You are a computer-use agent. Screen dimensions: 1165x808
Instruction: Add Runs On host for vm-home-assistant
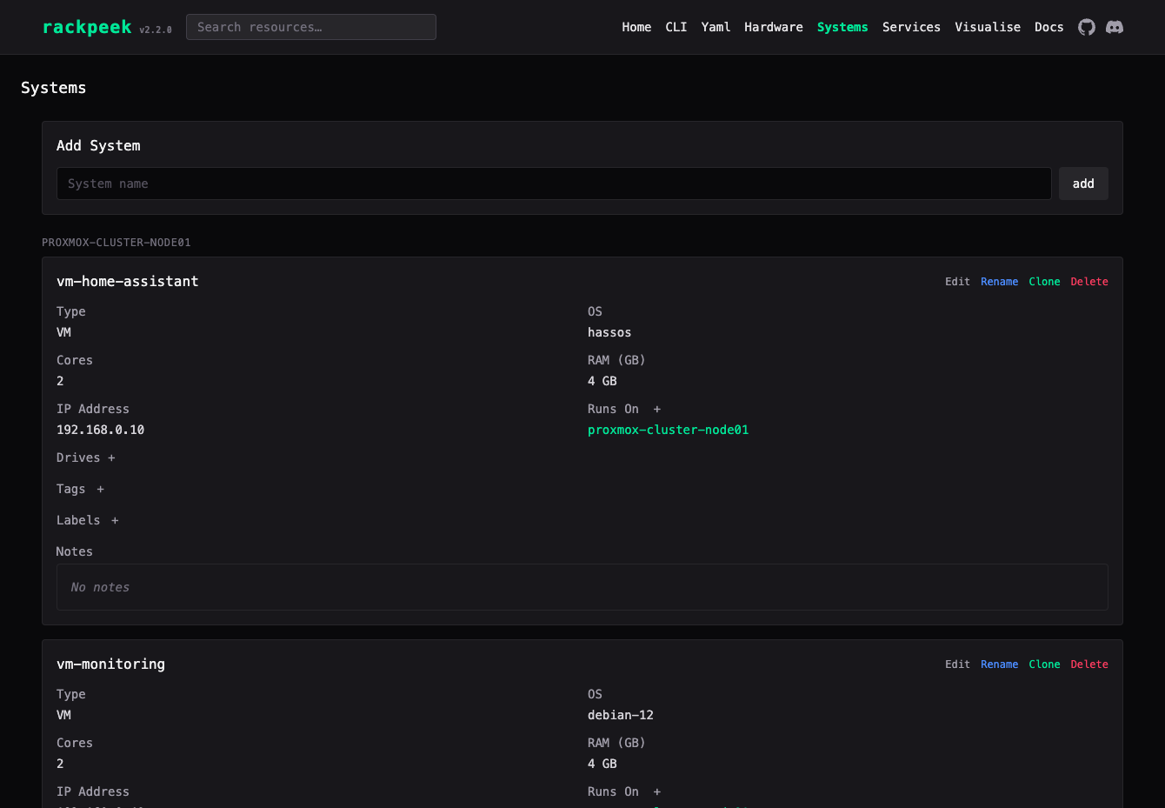click(x=657, y=409)
